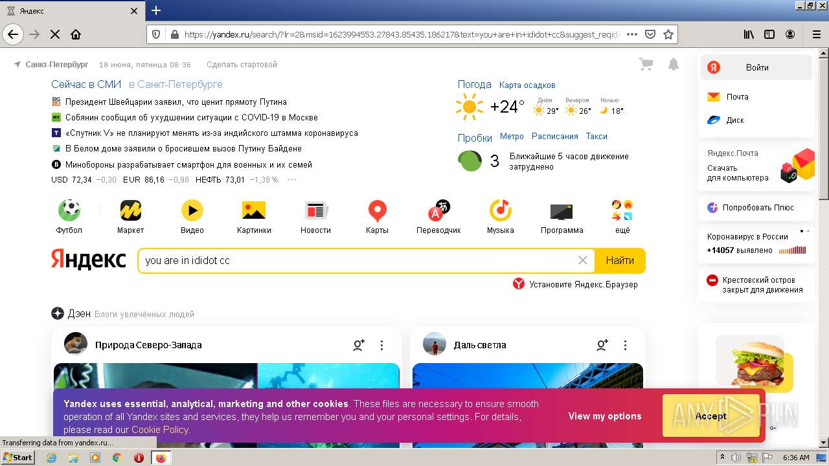The width and height of the screenshot is (829, 466).
Task: Open Firefox page actions menu
Action: click(632, 34)
